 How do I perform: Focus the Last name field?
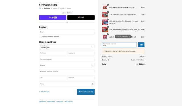tap(81, 53)
